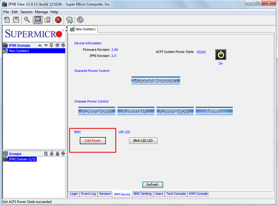The width and height of the screenshot is (278, 206).
Task: Click the magnifying glass search icon
Action: (x=27, y=20)
